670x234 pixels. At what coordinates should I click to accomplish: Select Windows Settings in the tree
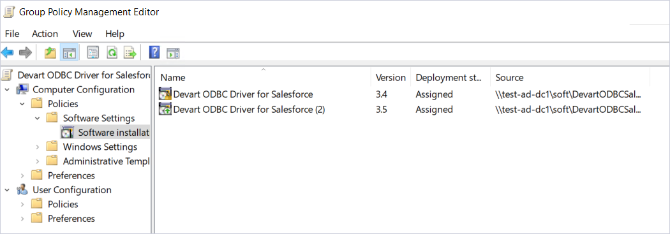[100, 147]
